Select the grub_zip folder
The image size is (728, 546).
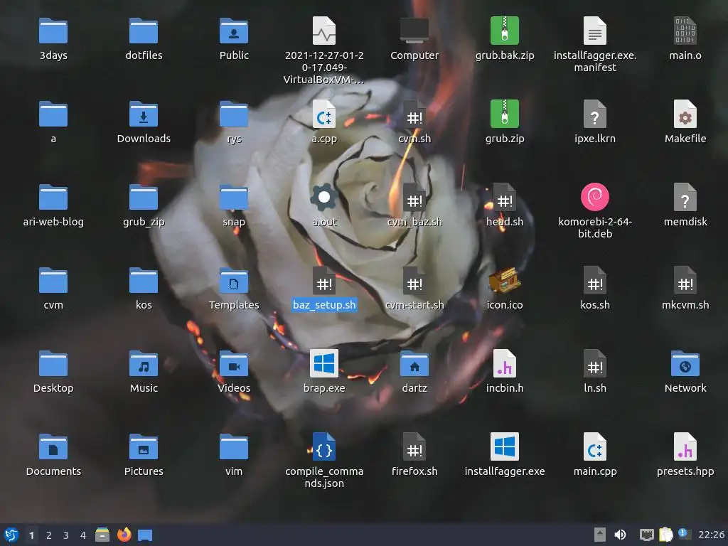[x=144, y=198]
